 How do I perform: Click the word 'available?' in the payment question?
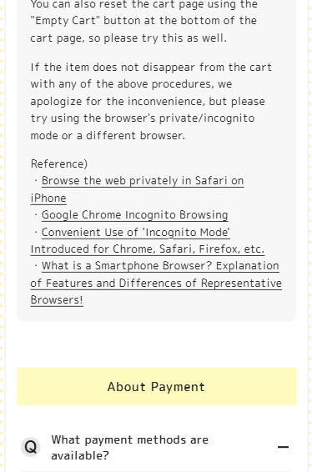click(x=80, y=455)
